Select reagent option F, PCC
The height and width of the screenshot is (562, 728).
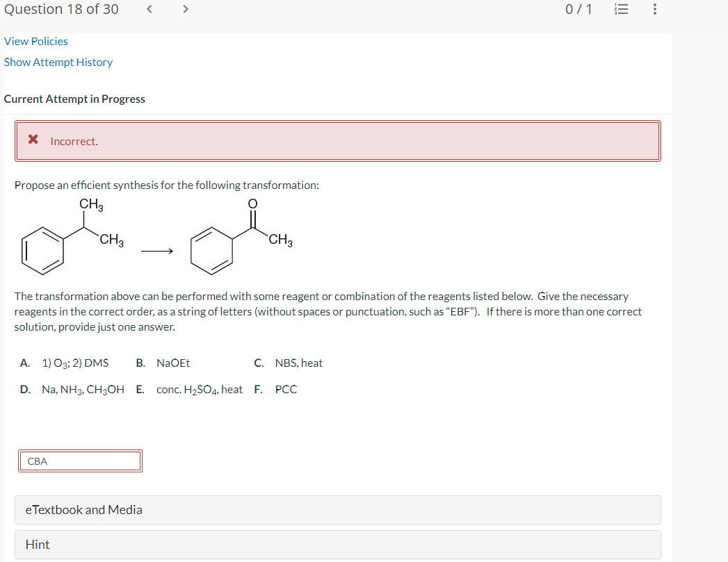pyautogui.click(x=277, y=389)
